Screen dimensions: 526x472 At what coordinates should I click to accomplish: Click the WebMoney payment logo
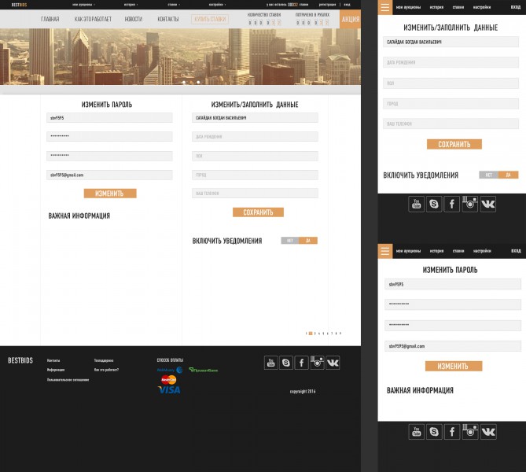pyautogui.click(x=170, y=370)
